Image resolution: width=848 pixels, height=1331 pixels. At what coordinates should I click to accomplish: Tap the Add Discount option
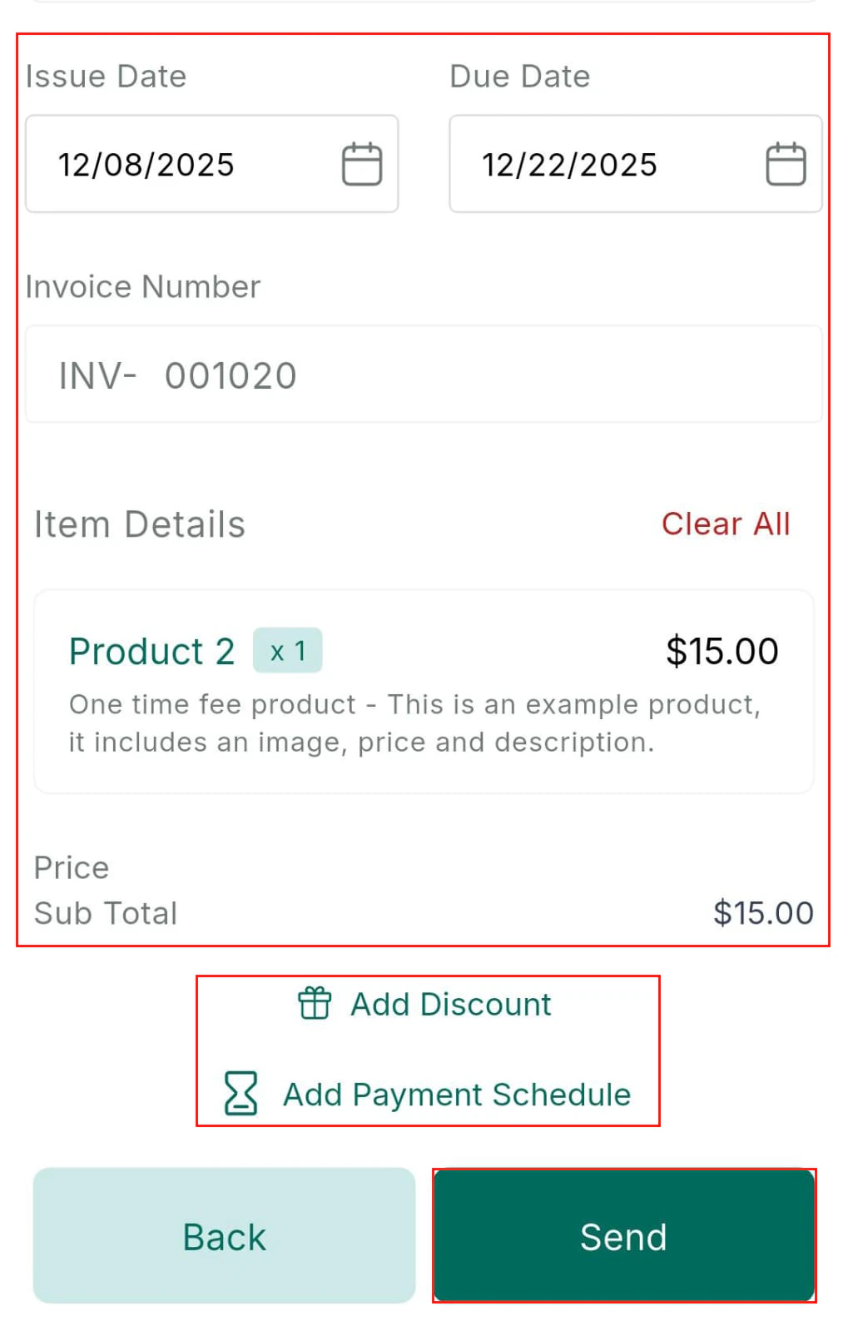click(x=449, y=1004)
